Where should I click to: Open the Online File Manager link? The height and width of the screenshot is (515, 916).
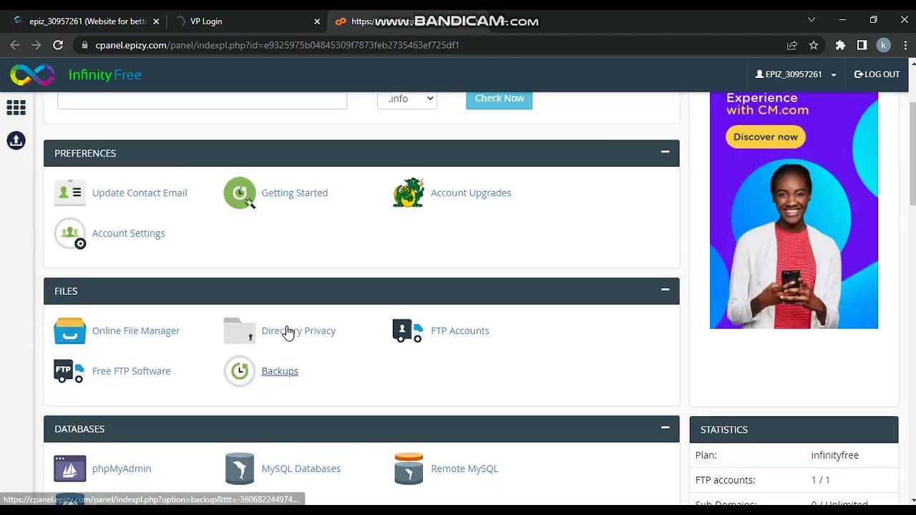click(136, 331)
